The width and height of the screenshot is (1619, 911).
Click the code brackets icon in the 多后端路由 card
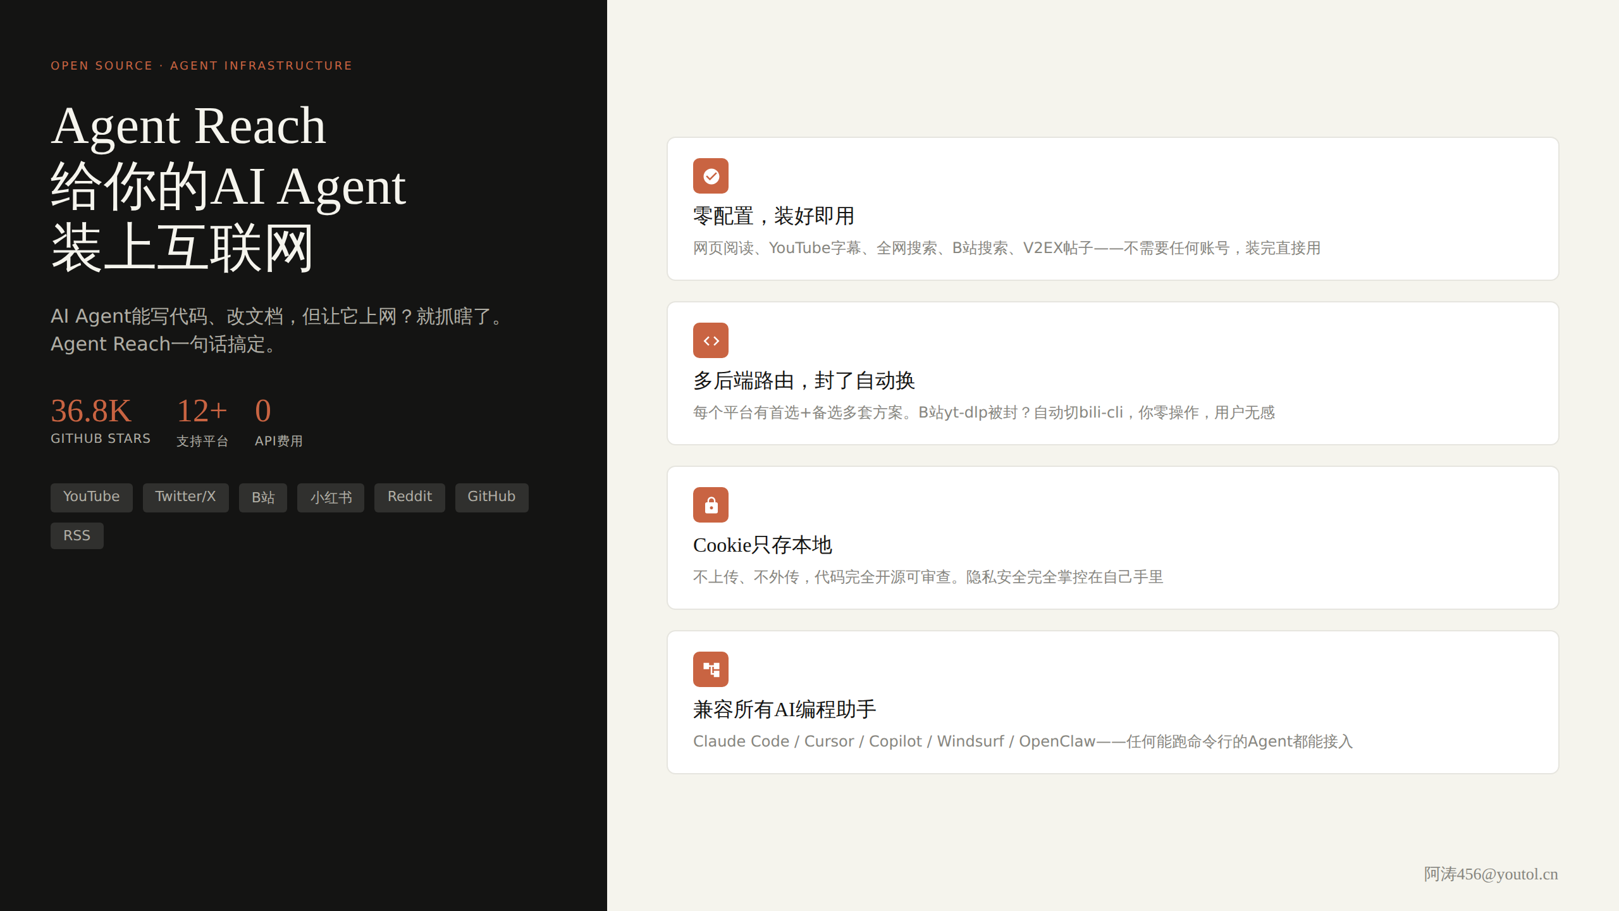point(711,340)
